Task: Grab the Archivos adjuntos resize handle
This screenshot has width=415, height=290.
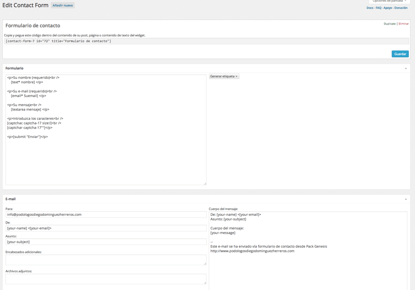Action: [205, 282]
